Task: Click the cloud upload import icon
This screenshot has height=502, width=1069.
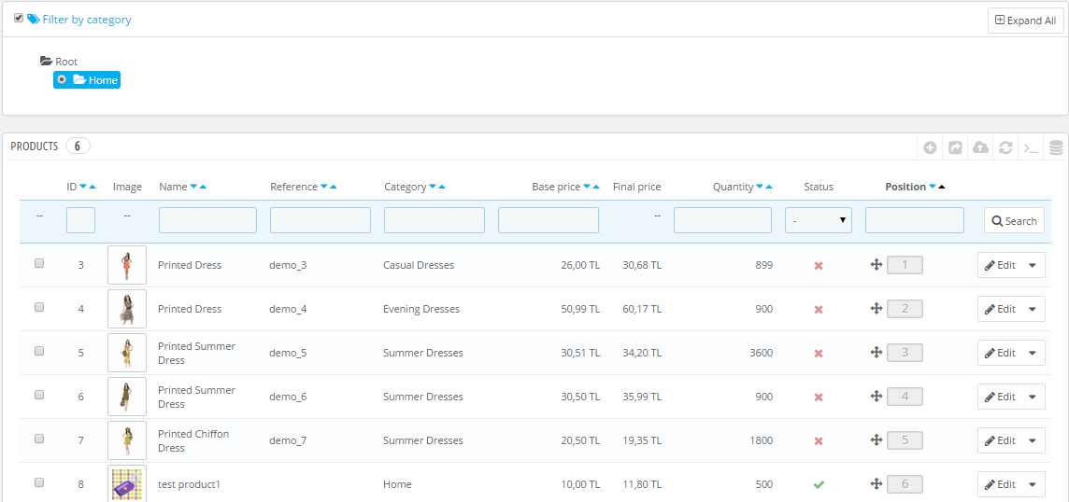Action: [980, 147]
